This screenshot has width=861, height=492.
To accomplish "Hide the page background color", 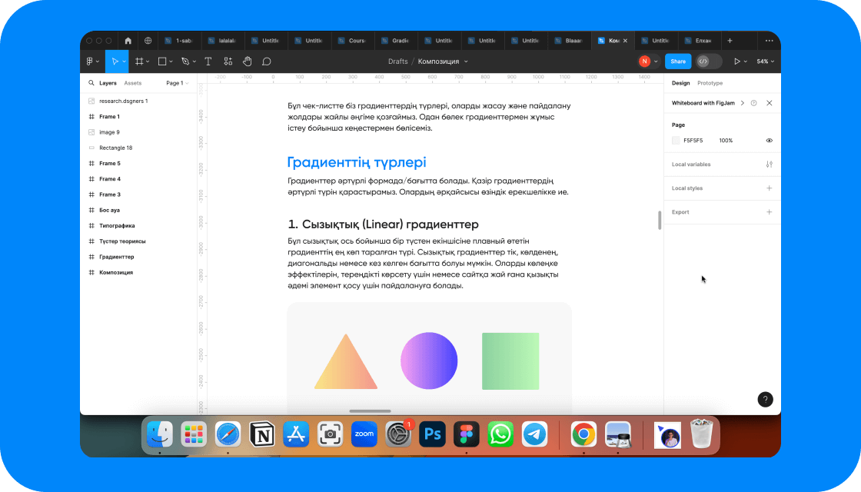I will 769,141.
